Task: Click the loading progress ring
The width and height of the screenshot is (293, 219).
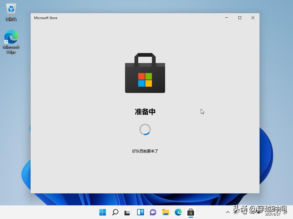Action: (145, 129)
